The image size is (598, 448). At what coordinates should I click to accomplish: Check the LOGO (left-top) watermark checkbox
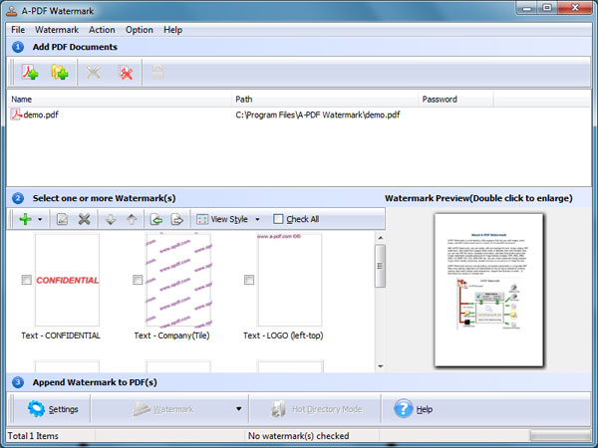pyautogui.click(x=249, y=280)
